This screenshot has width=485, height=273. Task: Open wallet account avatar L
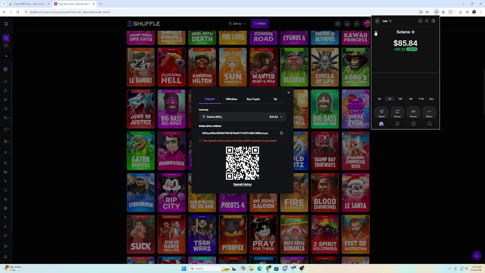coord(377,21)
